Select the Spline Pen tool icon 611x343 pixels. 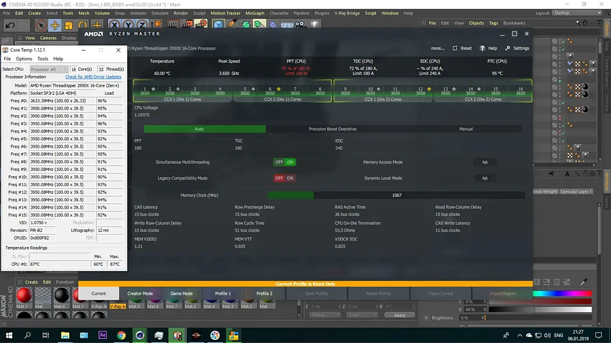tap(232, 25)
